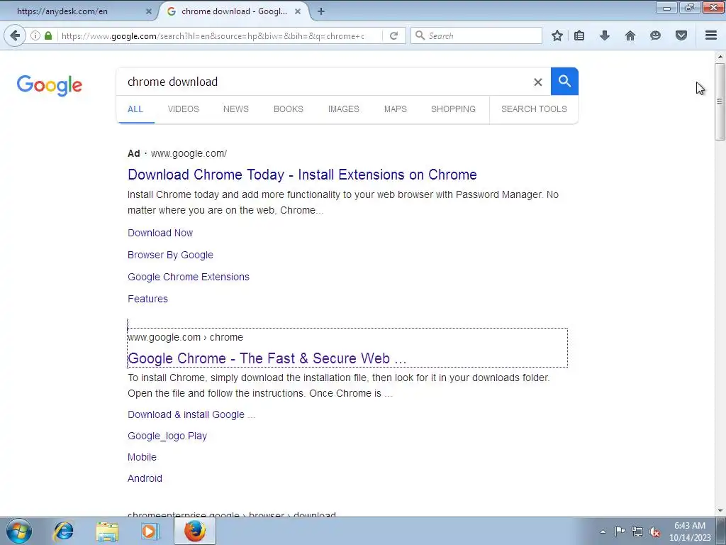Go back using the browser back arrow

pos(15,35)
